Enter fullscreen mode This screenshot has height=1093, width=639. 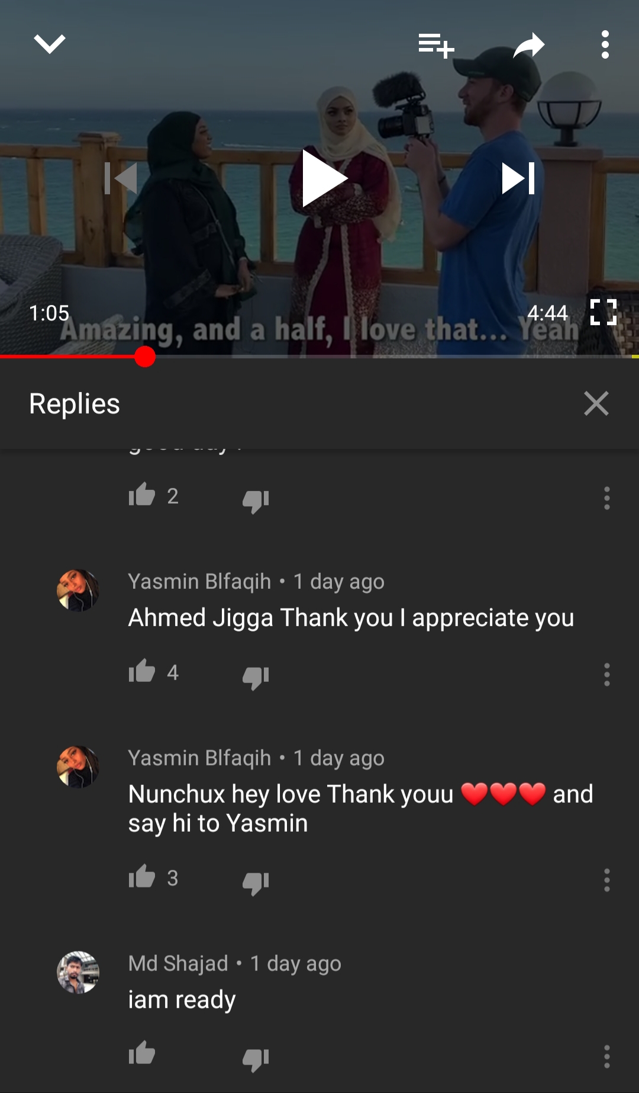603,312
